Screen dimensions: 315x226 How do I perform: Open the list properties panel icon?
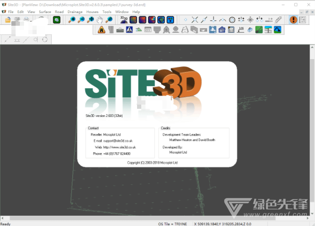(x=302, y=20)
